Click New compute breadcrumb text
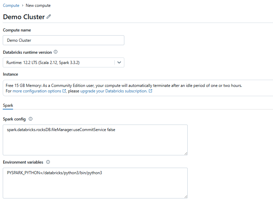The image size is (273, 206). (38, 5)
